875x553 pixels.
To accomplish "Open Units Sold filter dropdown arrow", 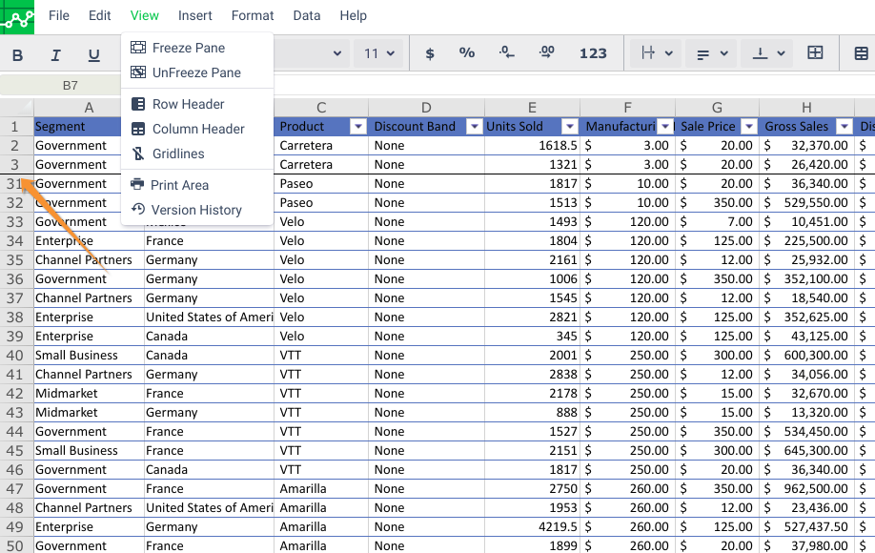I will point(569,127).
